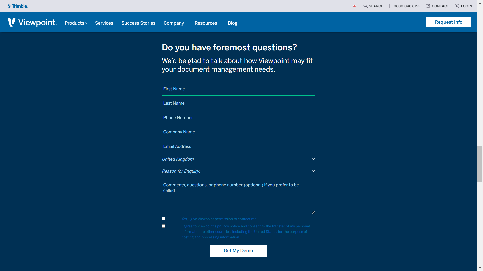Viewport: 483px width, 271px height.
Task: Enable the privacy notice consent checkbox
Action: pyautogui.click(x=163, y=226)
